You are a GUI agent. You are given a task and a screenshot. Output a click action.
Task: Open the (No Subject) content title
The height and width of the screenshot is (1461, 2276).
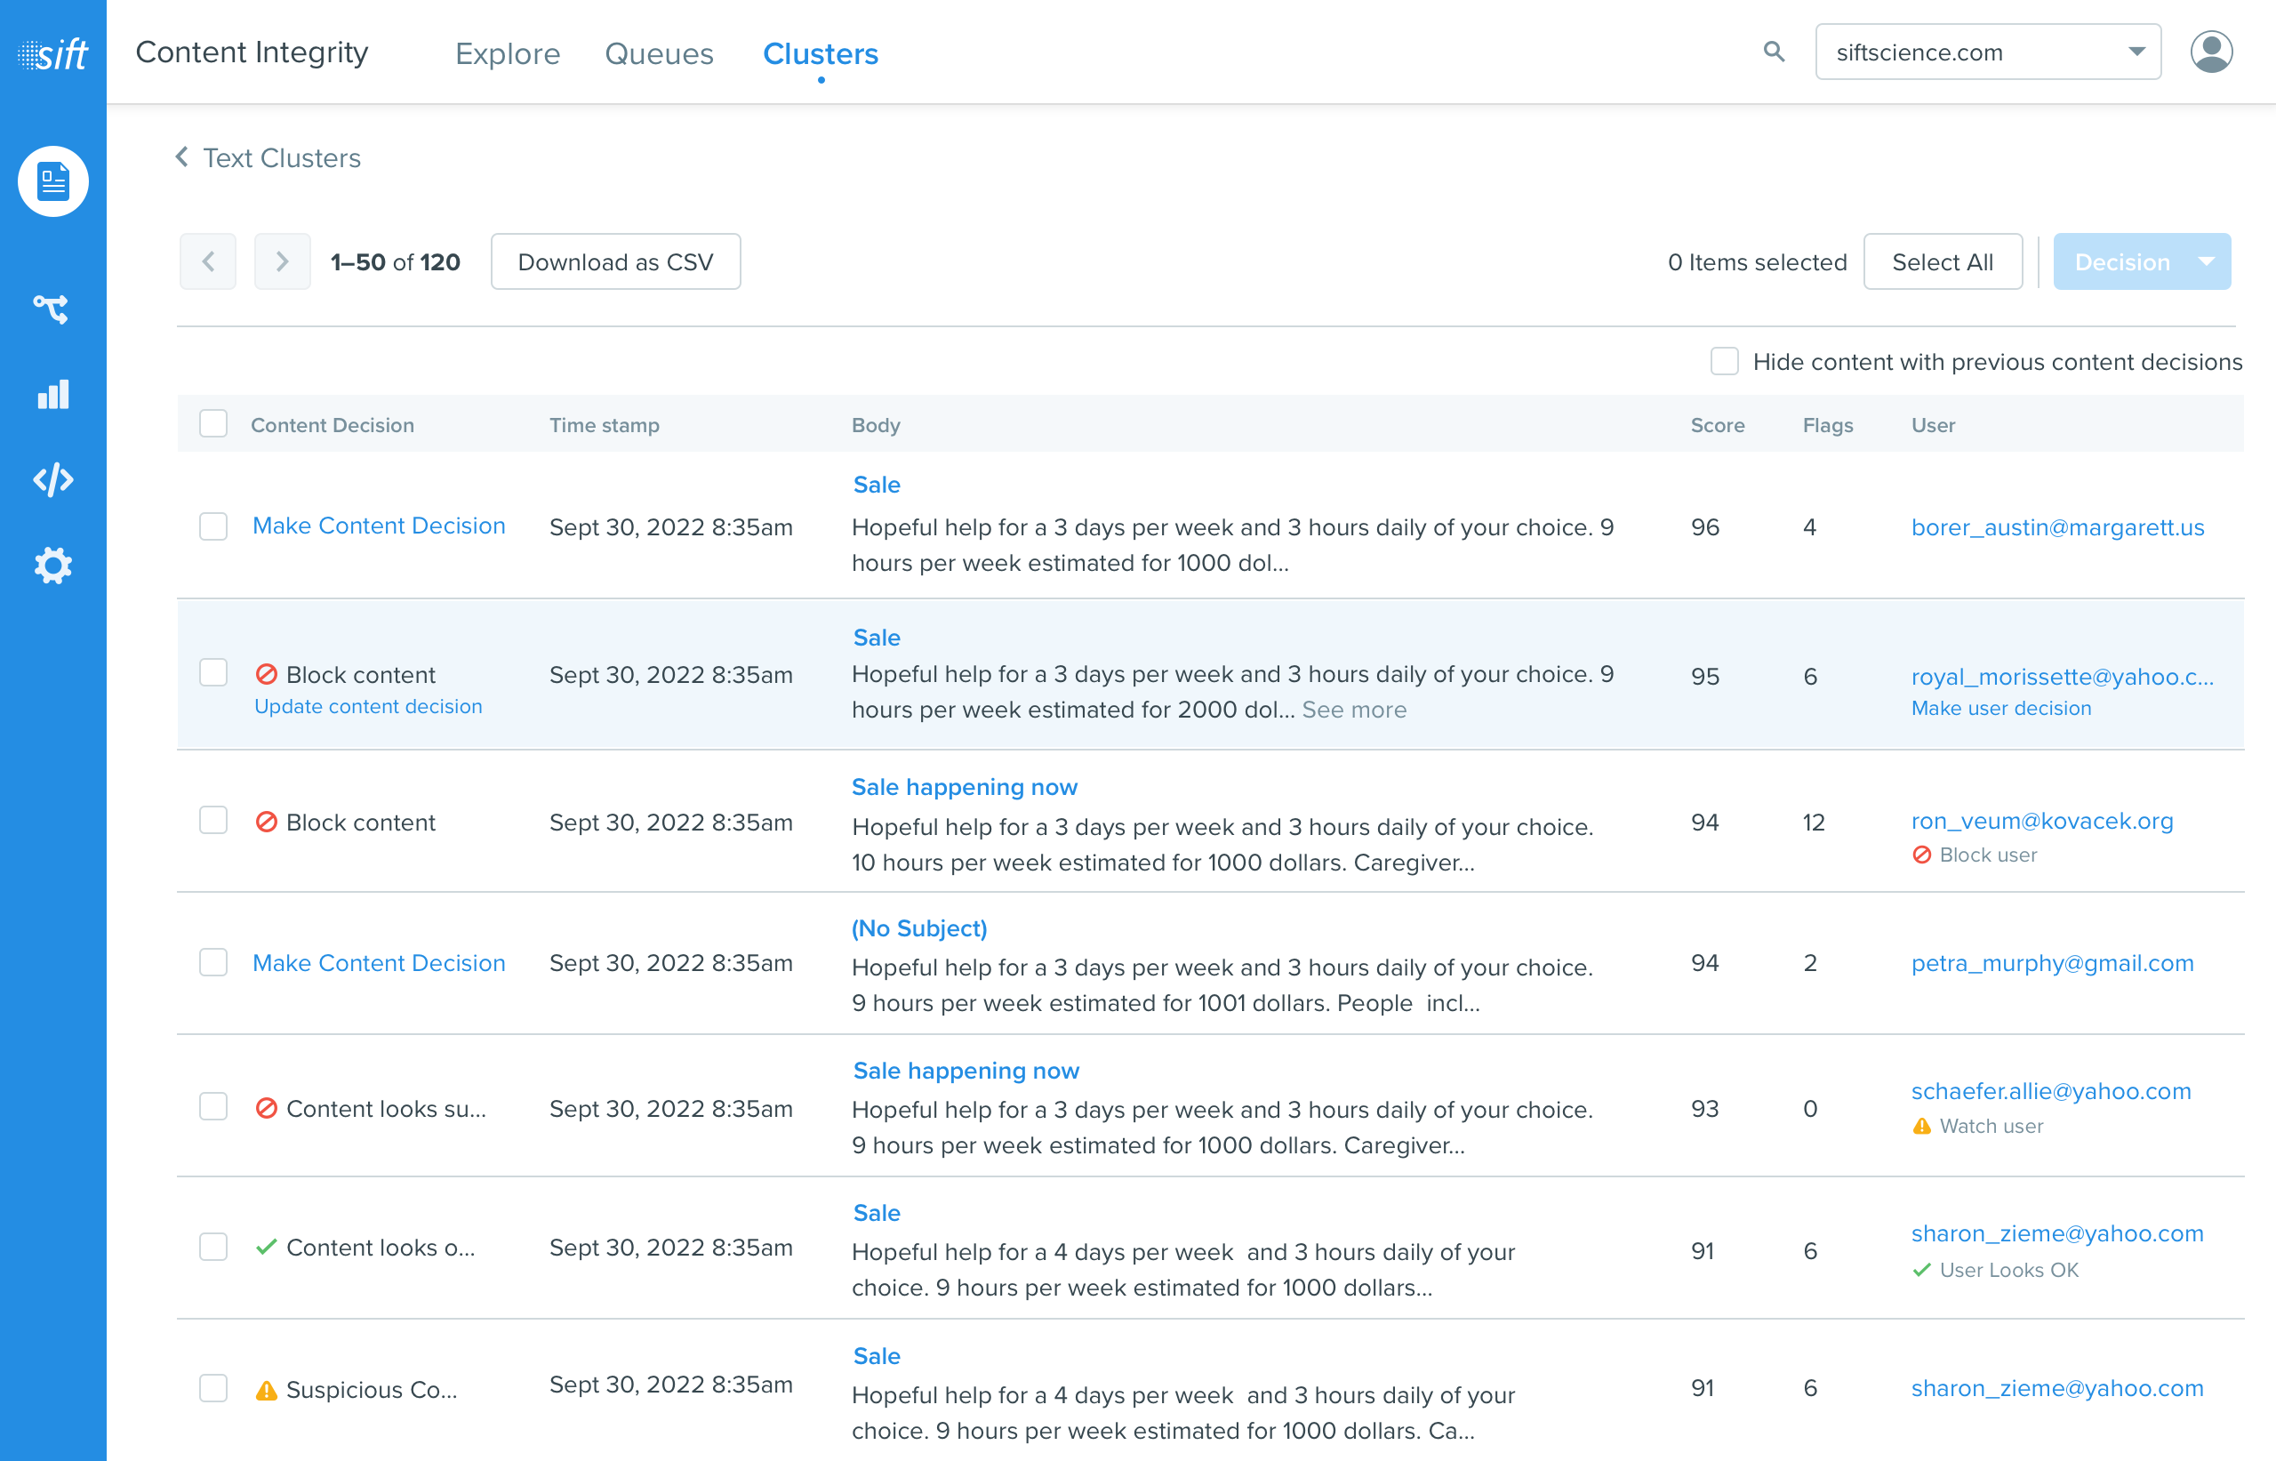click(x=919, y=927)
